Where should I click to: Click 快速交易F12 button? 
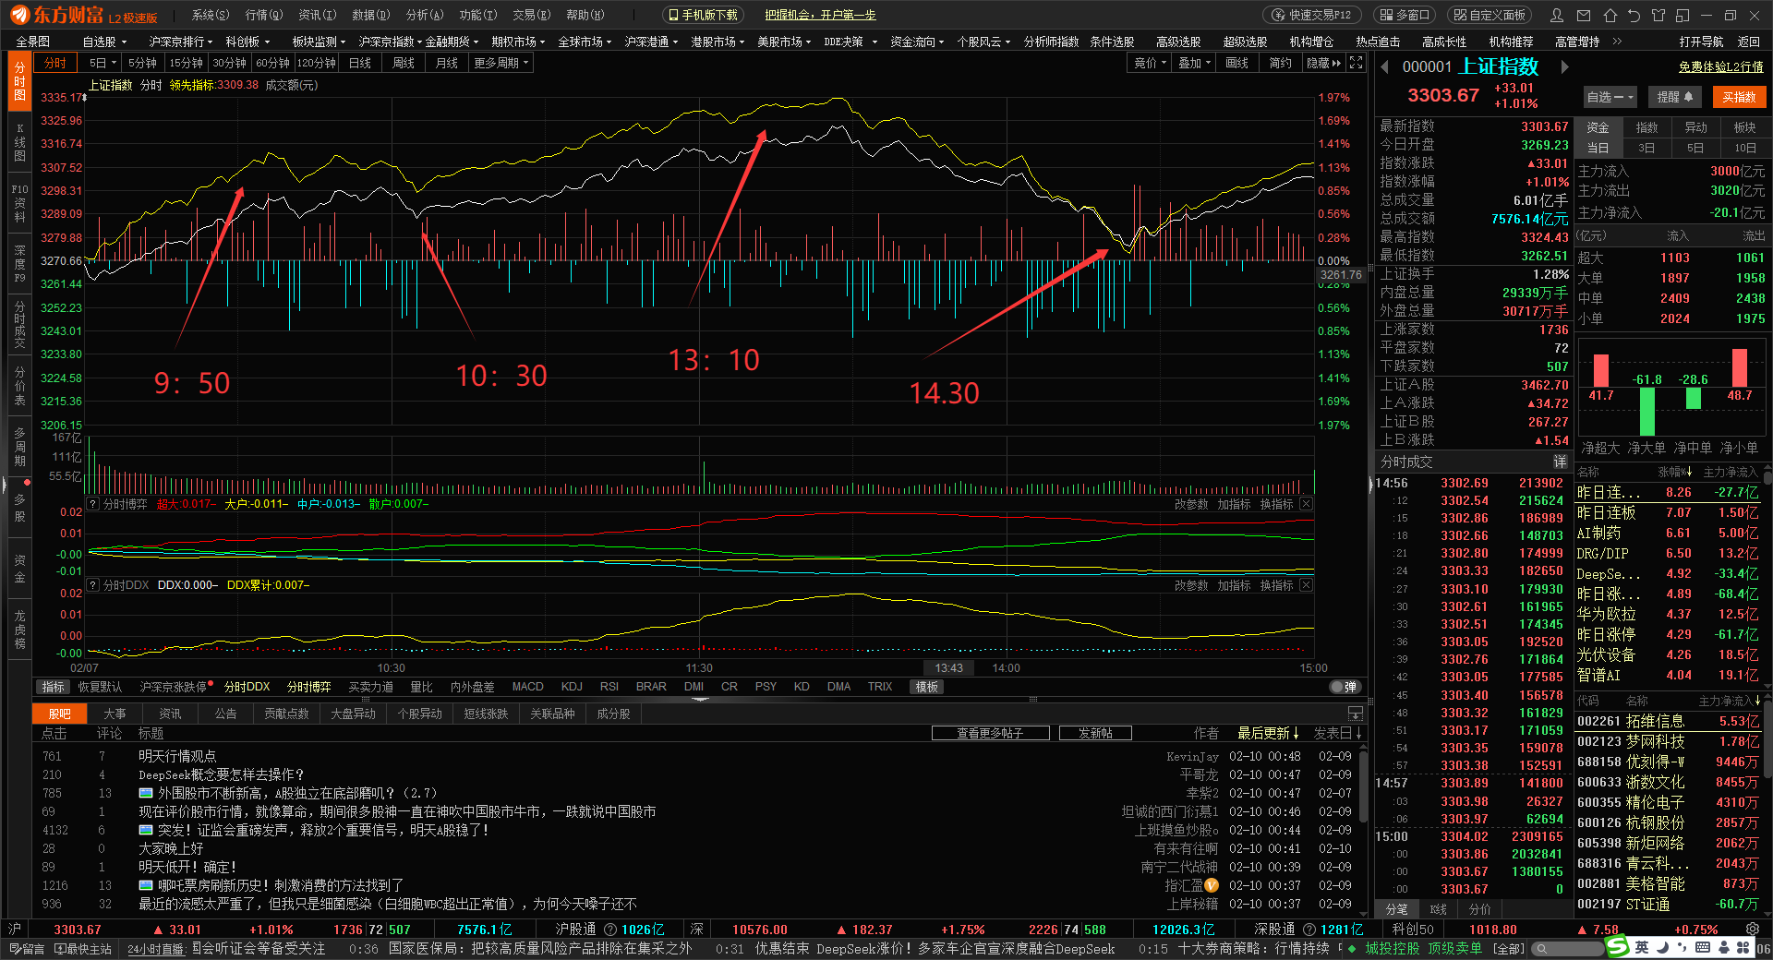coord(1310,15)
